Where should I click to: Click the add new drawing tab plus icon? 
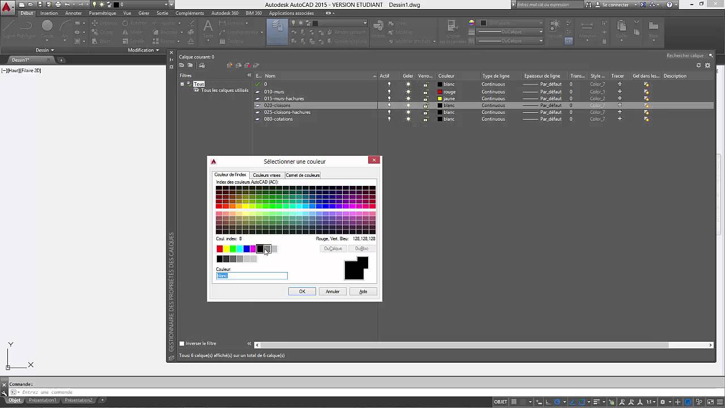[61, 60]
